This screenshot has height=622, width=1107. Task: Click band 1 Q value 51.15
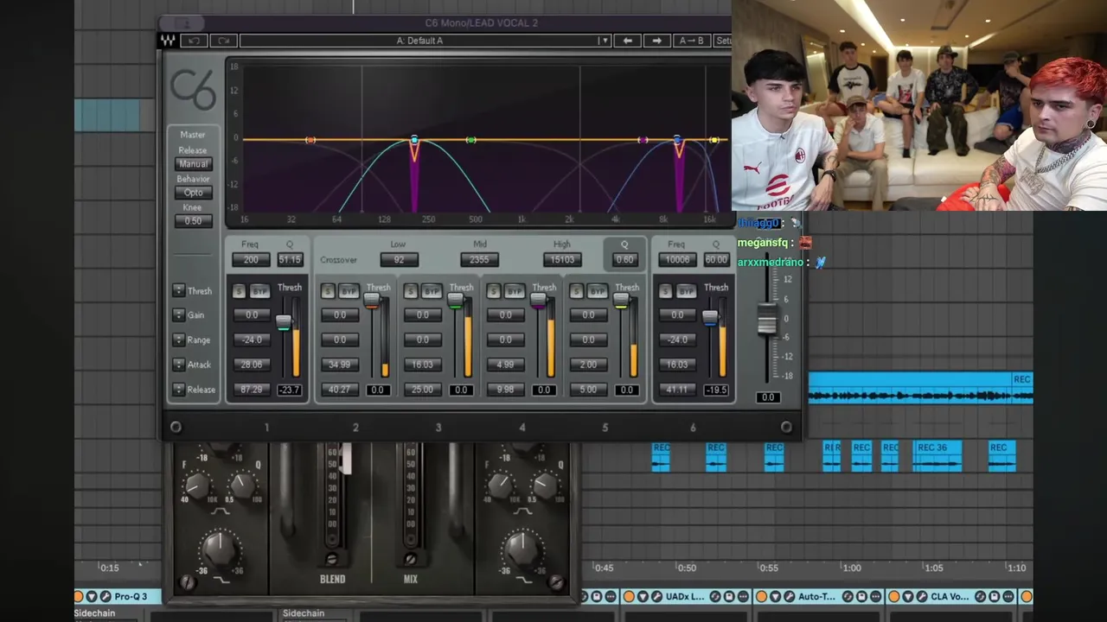coord(290,260)
